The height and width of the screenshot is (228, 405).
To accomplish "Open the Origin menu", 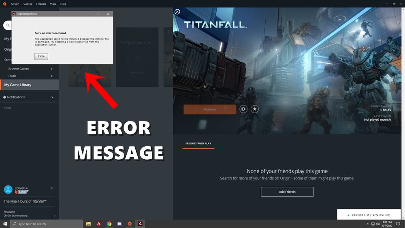I will coord(15,4).
